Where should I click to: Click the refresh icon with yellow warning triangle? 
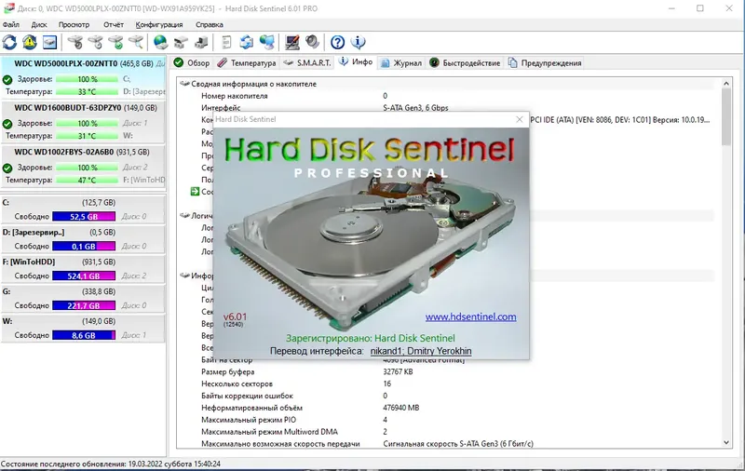tap(30, 42)
